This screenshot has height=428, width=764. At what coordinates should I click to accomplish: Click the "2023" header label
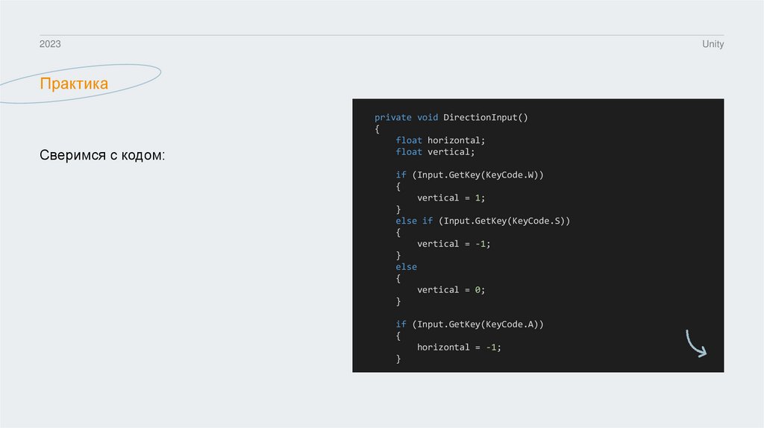50,45
